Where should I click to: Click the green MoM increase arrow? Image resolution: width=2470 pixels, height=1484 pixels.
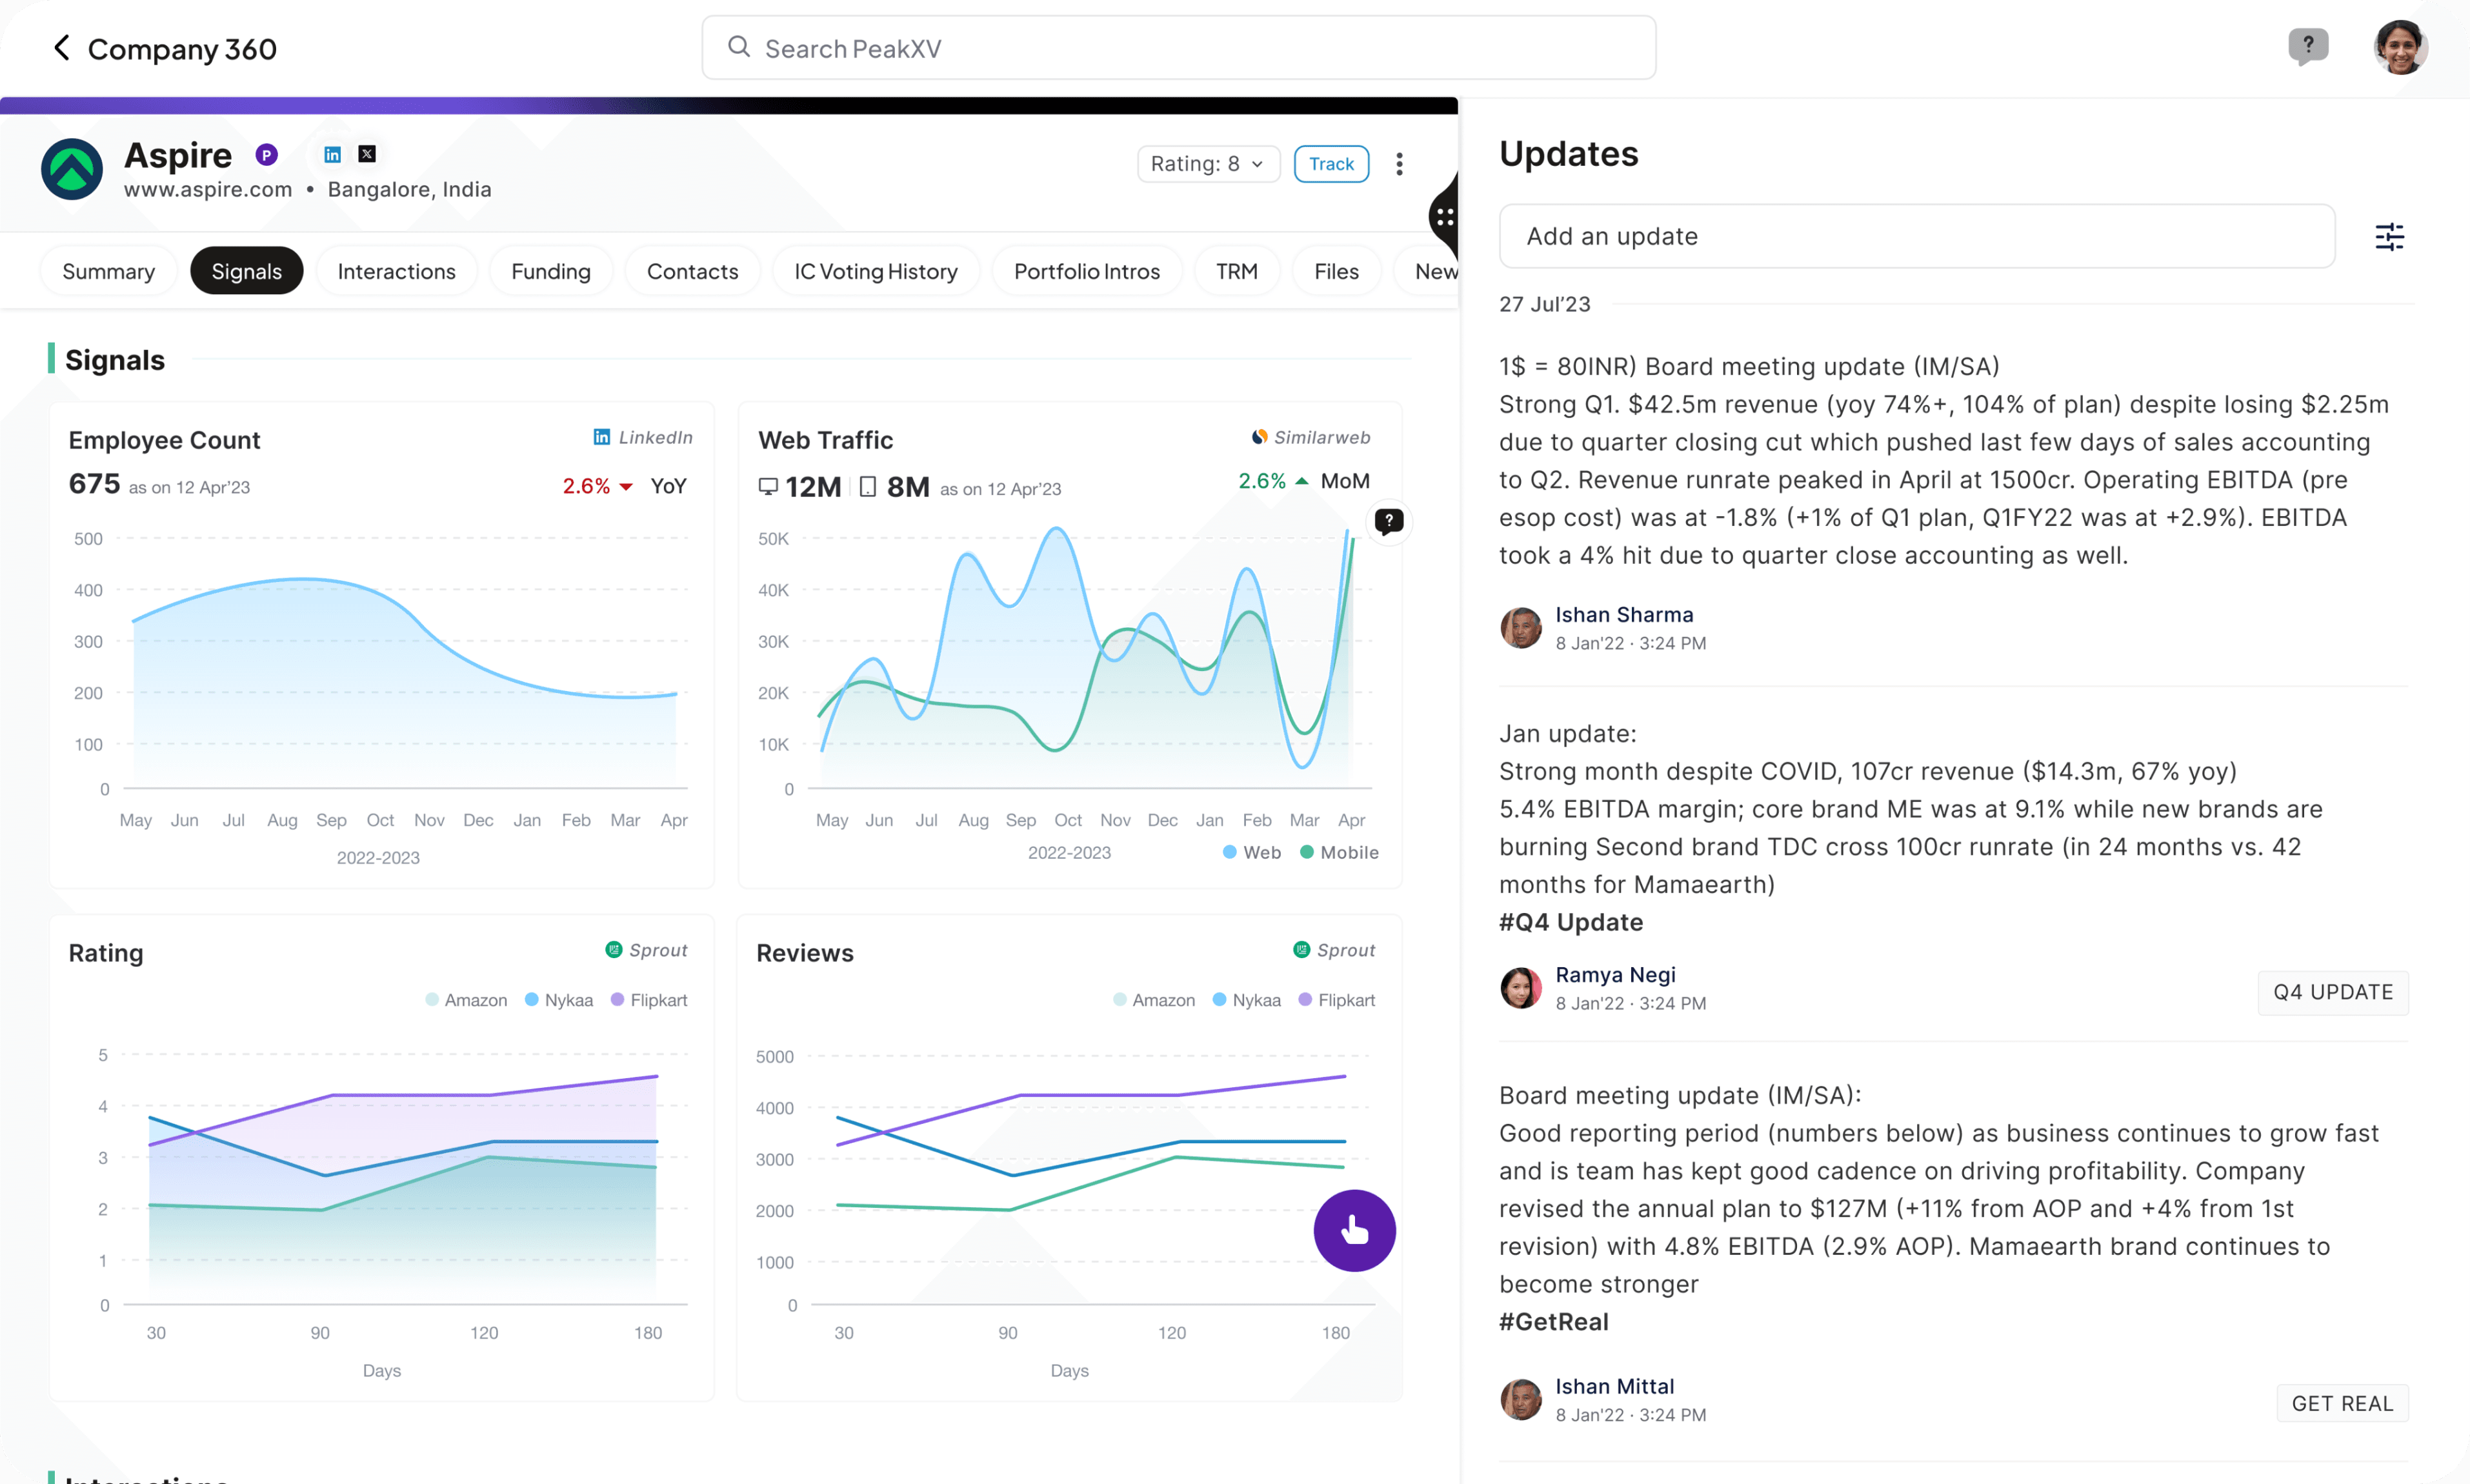point(1301,481)
